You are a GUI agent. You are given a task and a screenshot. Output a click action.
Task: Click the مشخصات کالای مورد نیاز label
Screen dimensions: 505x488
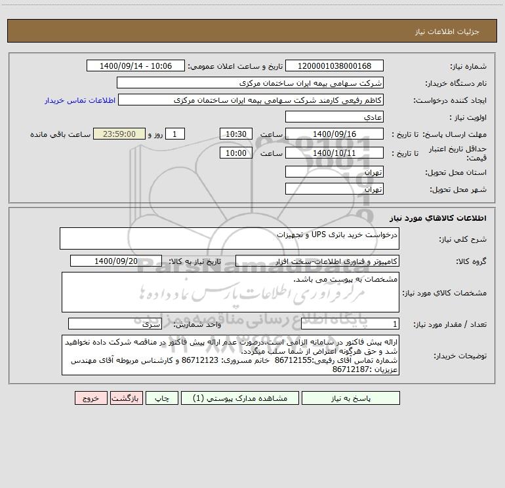(x=445, y=293)
